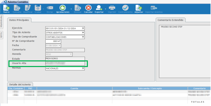Screen dimensions: 211x106
Task: Click the Cuenta column header
Action: 74,88
